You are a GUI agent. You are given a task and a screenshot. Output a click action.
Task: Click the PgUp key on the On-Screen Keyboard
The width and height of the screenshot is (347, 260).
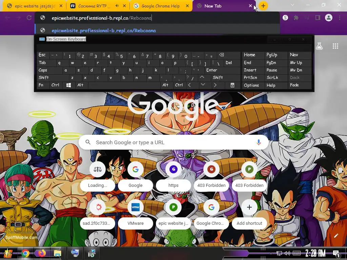(276, 55)
